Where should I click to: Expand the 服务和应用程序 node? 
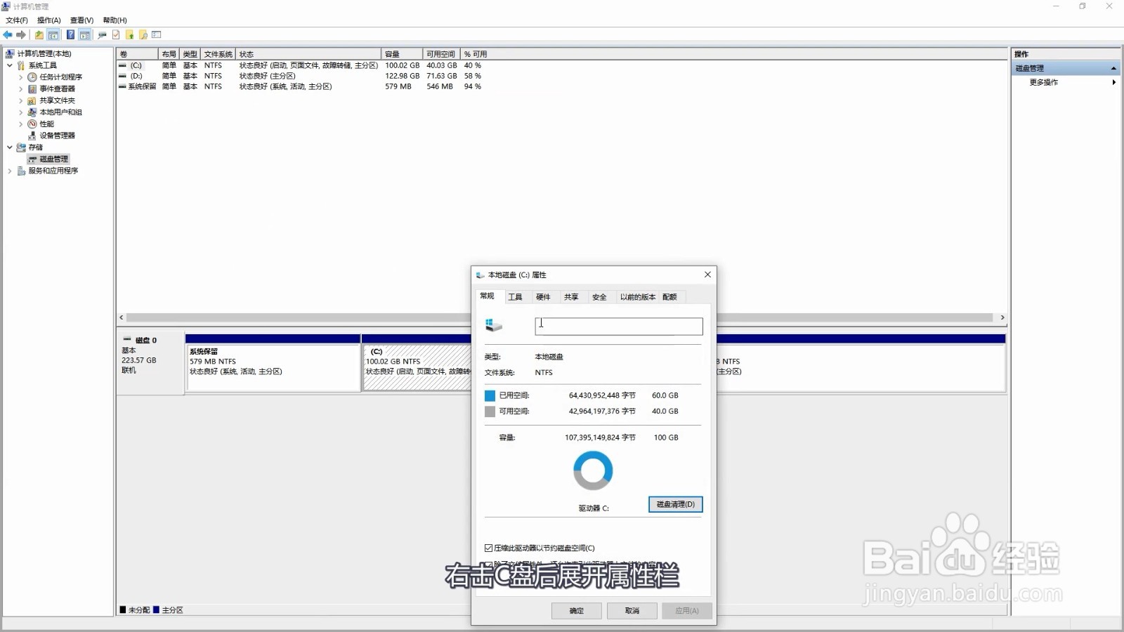coord(10,171)
